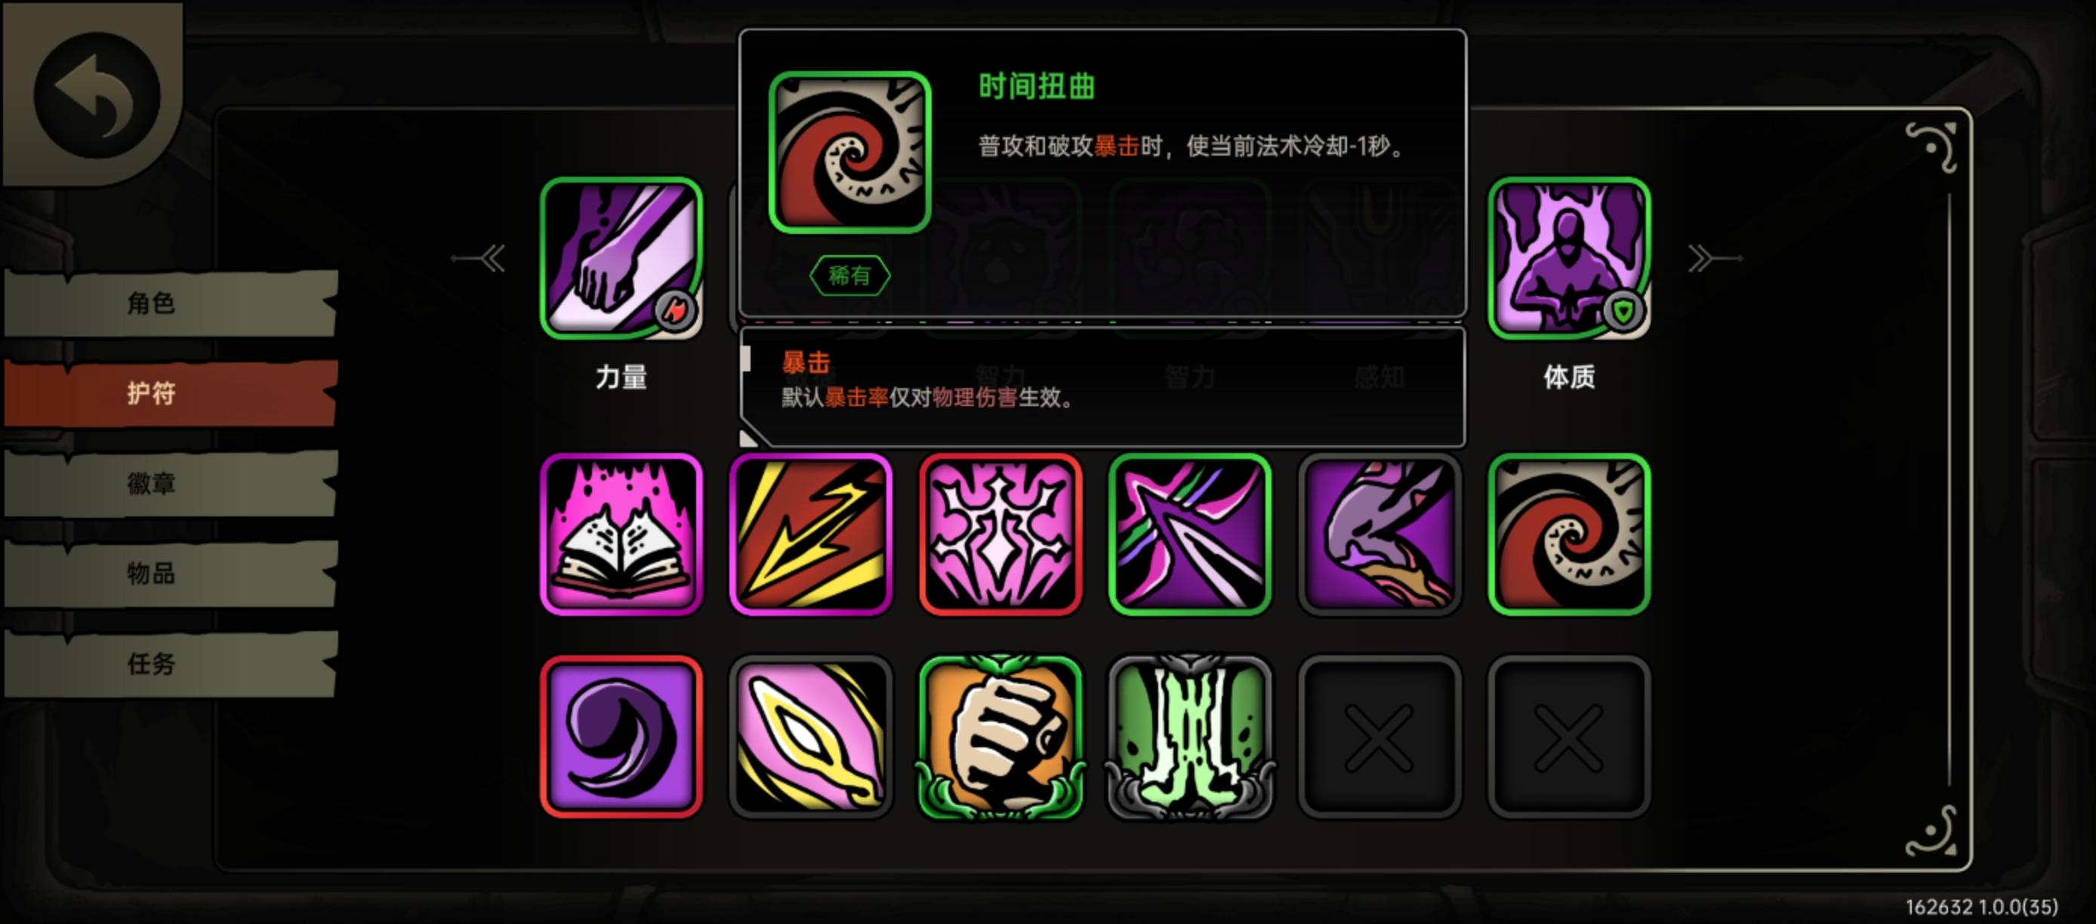Tap the 稀有 rarity tag
Viewport: 2096px width, 924px height.
(x=849, y=276)
